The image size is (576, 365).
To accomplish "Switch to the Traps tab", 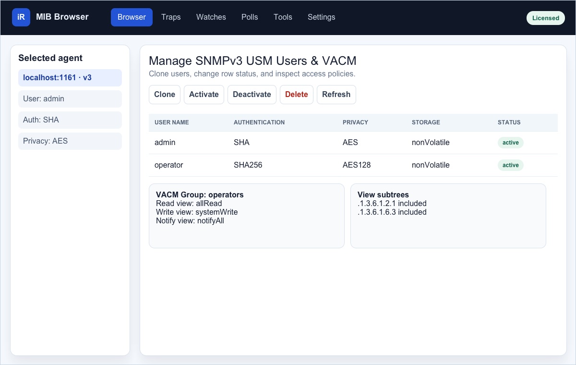I will 171,17.
